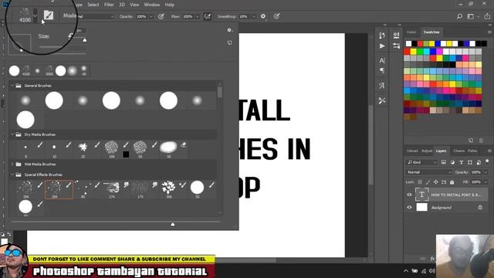
Task: Collapse the General Brushes folder
Action: click(x=12, y=86)
